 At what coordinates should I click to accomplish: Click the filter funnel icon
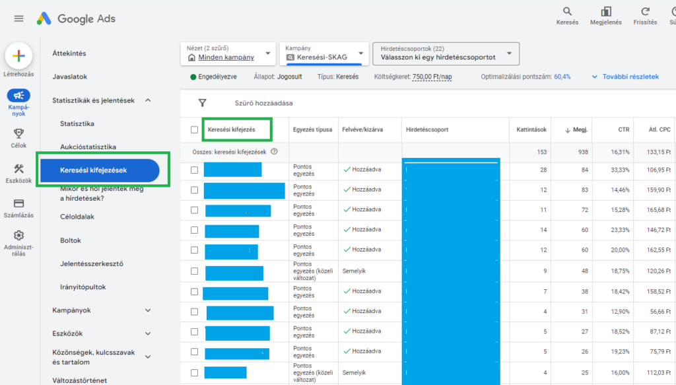(x=202, y=103)
